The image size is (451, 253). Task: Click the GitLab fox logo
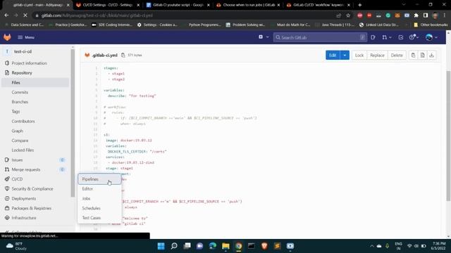point(7,37)
